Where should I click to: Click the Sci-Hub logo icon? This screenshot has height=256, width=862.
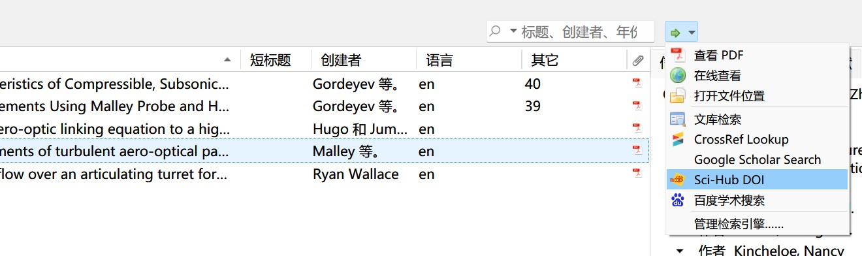click(678, 180)
